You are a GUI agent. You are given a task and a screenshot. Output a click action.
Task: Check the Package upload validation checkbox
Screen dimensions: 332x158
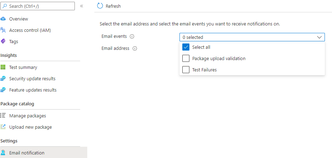tap(186, 58)
